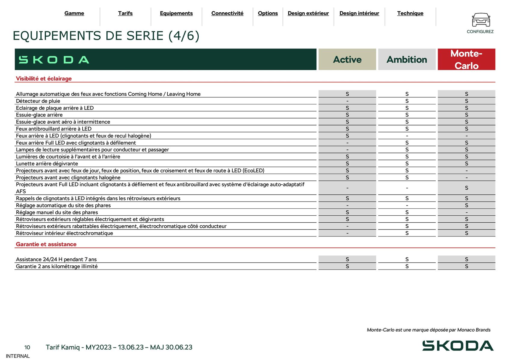Click the EQUIPEMENTS DE SERIE (4/6) title
Screen dimensions: 510x361
click(x=106, y=36)
